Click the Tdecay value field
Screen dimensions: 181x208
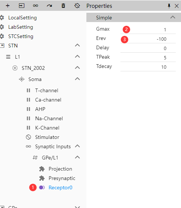tap(148, 67)
